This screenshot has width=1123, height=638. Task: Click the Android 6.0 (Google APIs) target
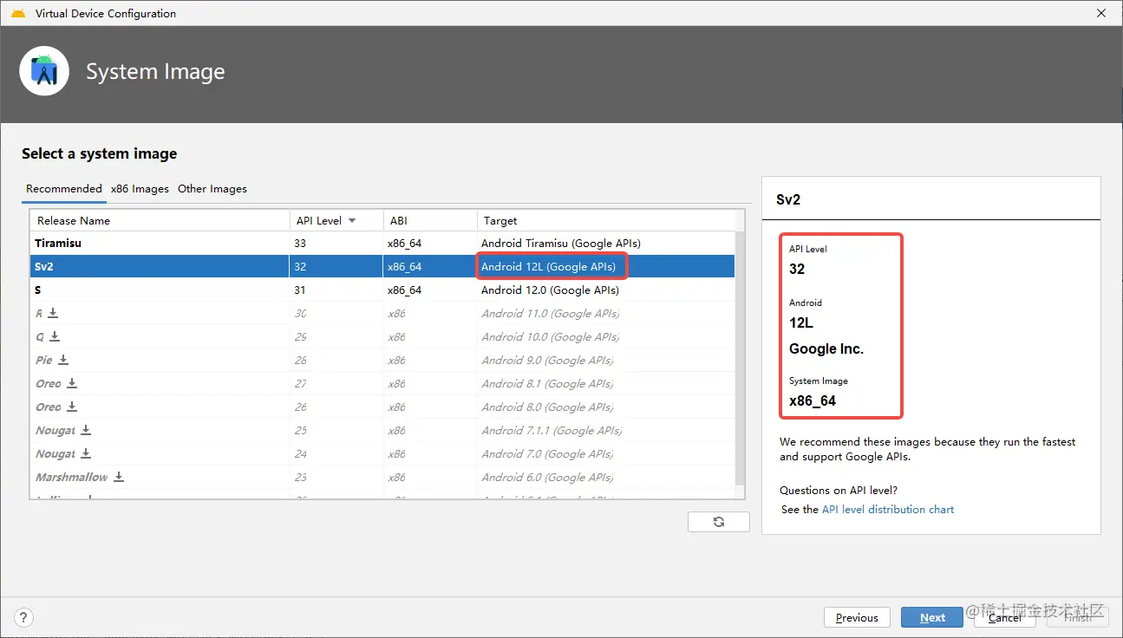(x=548, y=477)
